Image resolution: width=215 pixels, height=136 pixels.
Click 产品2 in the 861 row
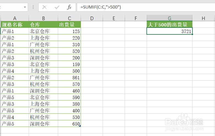click(x=8, y=77)
